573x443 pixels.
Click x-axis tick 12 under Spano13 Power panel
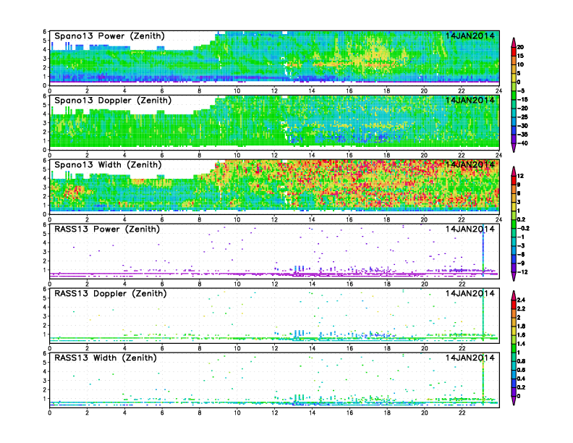tap(274, 91)
